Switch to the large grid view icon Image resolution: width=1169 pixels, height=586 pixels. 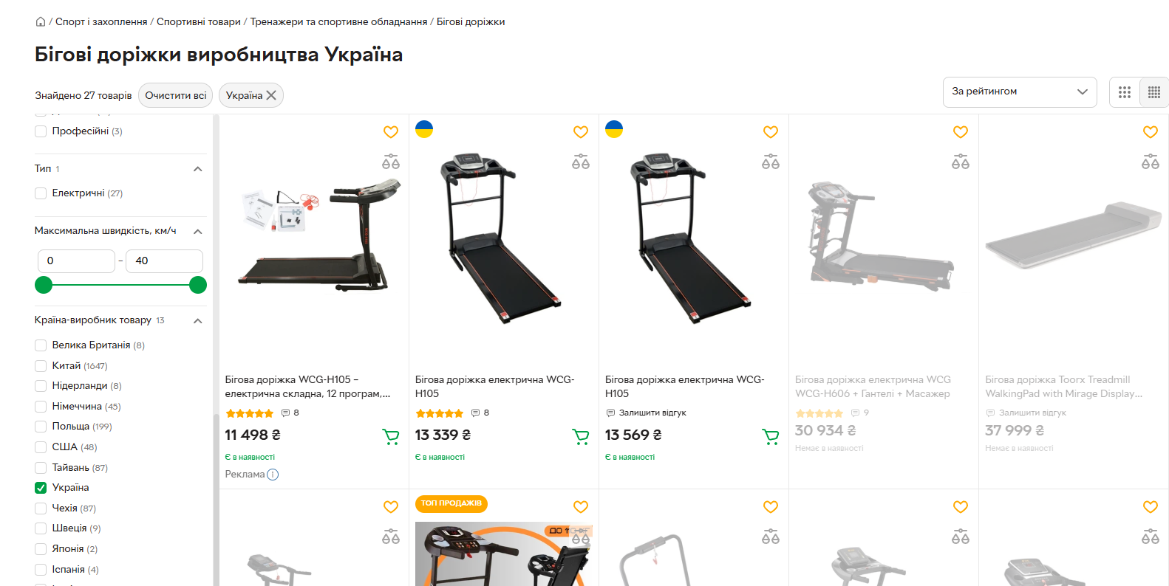1125,92
